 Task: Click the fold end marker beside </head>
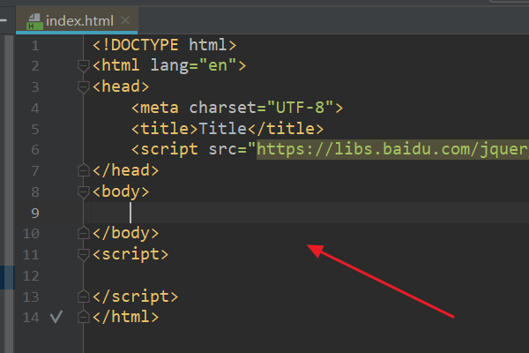[85, 170]
